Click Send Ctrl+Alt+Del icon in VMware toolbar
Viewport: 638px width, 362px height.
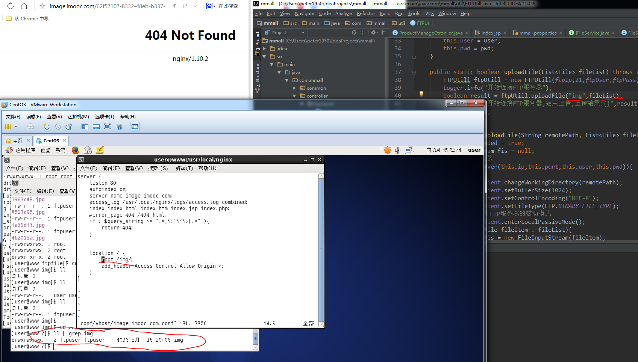[x=30, y=127]
